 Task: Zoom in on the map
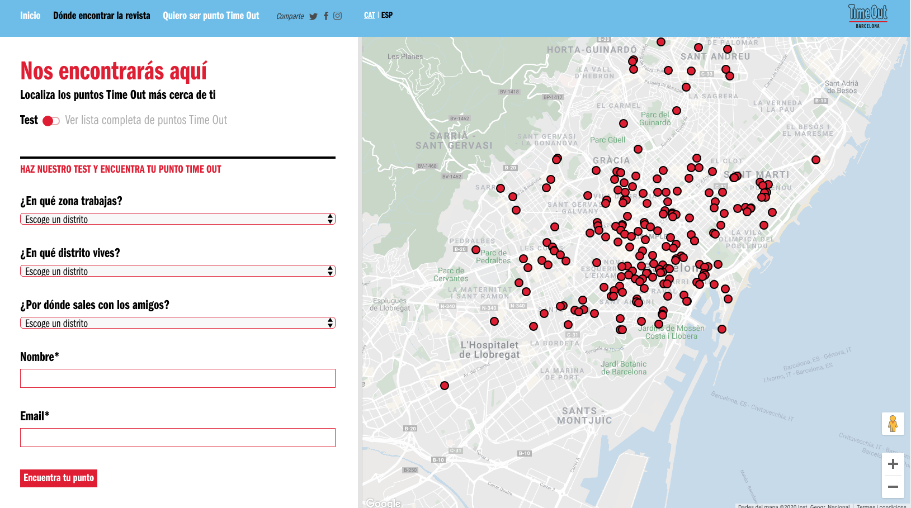tap(893, 464)
